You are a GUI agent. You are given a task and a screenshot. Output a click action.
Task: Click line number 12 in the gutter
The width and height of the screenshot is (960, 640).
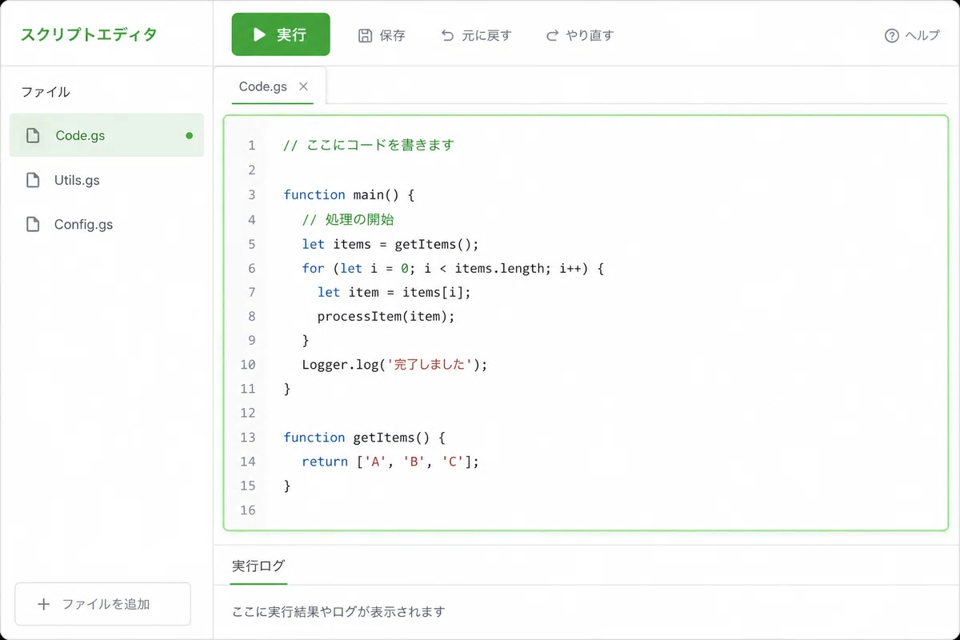coord(247,413)
